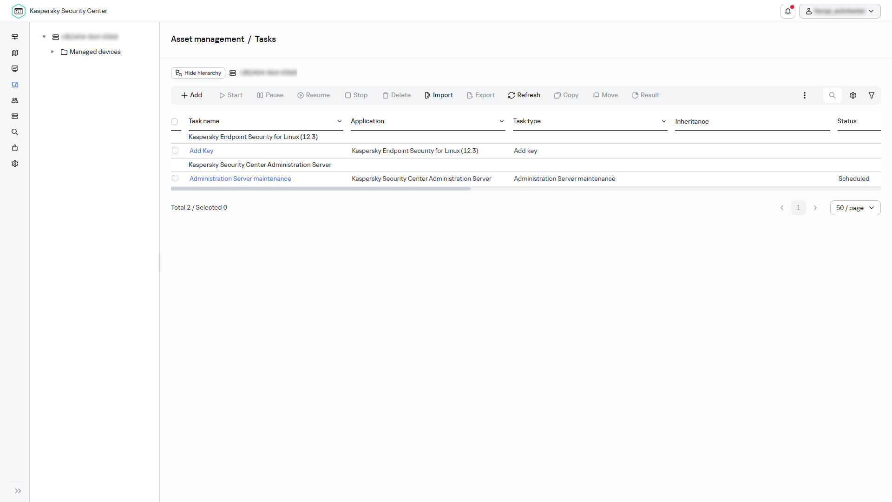The height and width of the screenshot is (502, 892).
Task: Open the Application column dropdown
Action: pyautogui.click(x=502, y=121)
